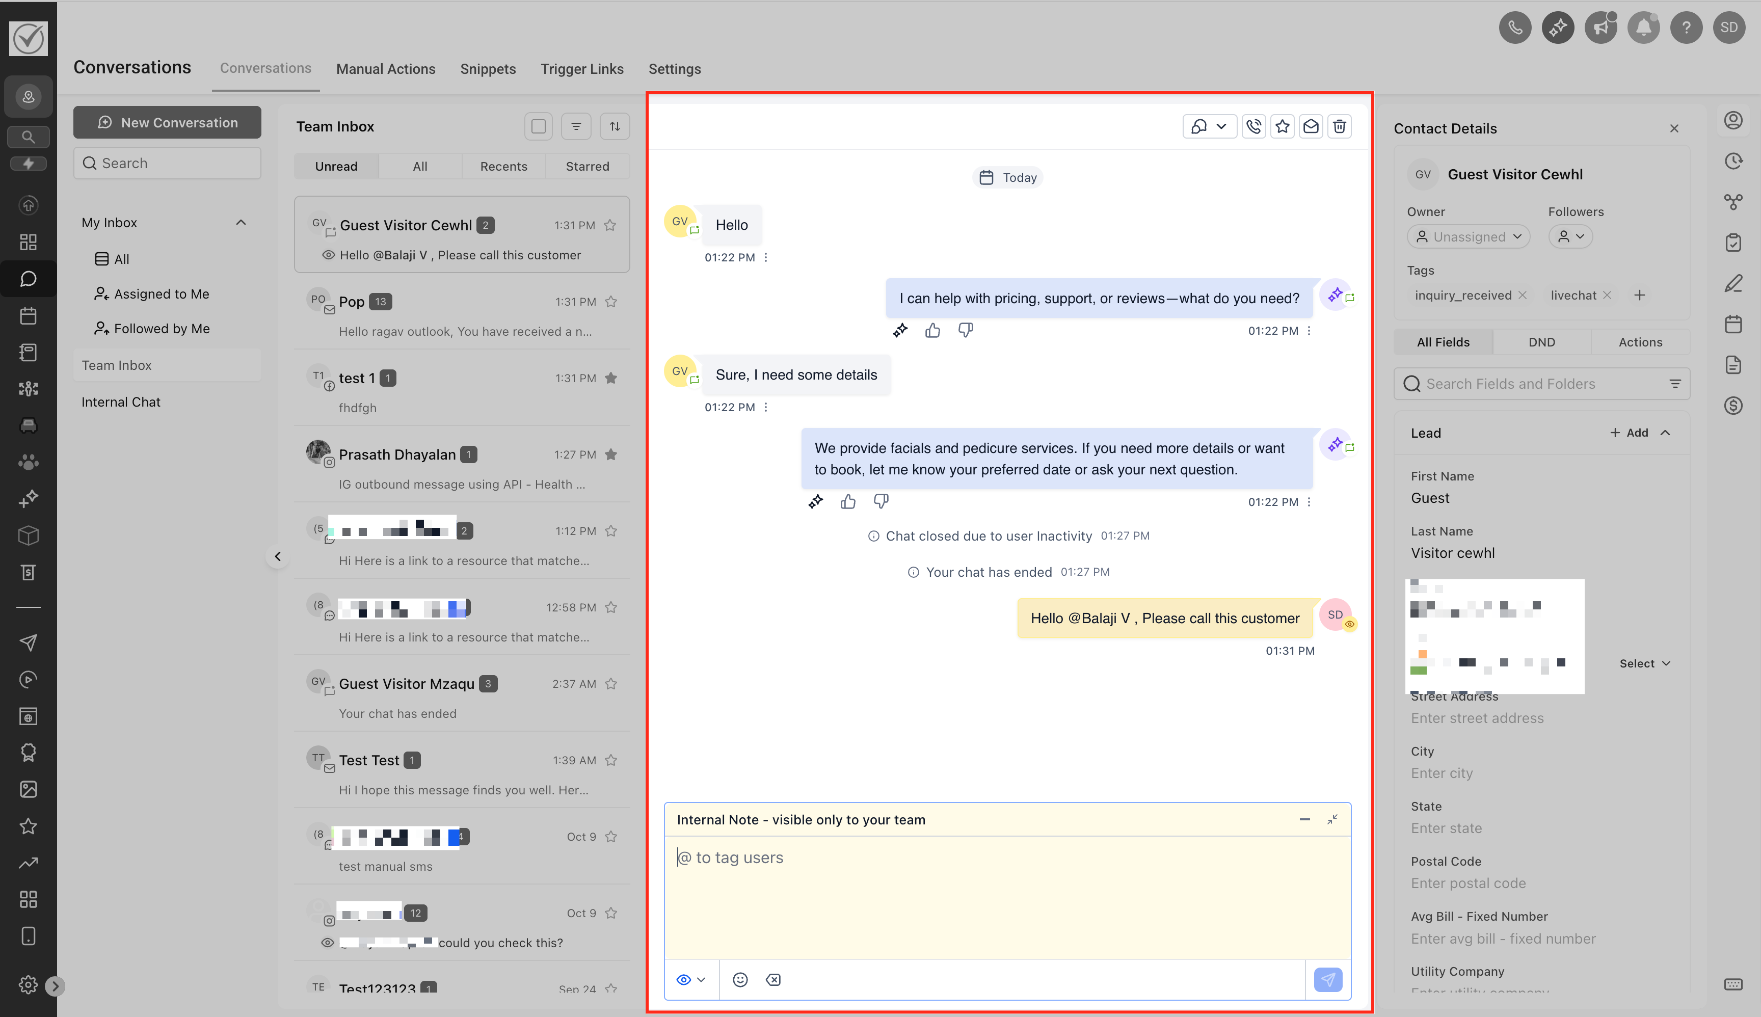Click the phone call icon in conversation header

pyautogui.click(x=1254, y=126)
